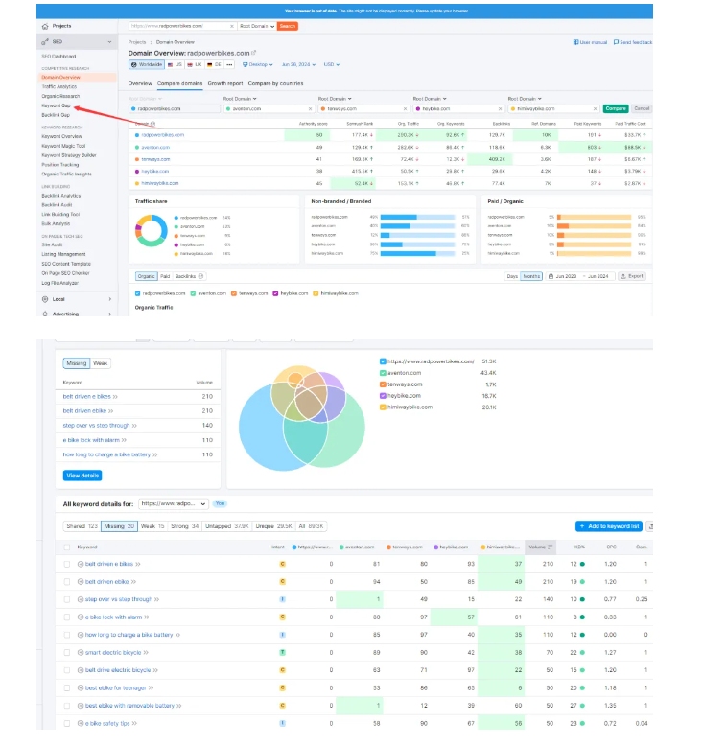Click the View details button

click(x=82, y=476)
